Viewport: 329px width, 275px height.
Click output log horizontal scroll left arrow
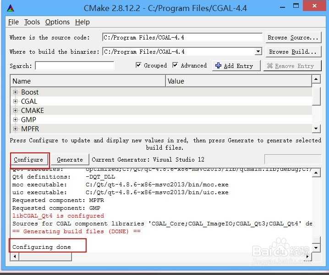tap(15, 257)
